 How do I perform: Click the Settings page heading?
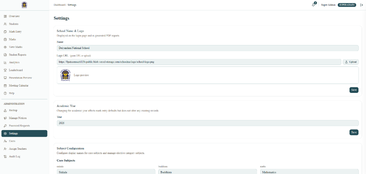(x=61, y=18)
